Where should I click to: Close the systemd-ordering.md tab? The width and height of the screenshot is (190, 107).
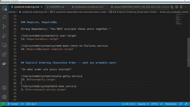tap(42, 7)
